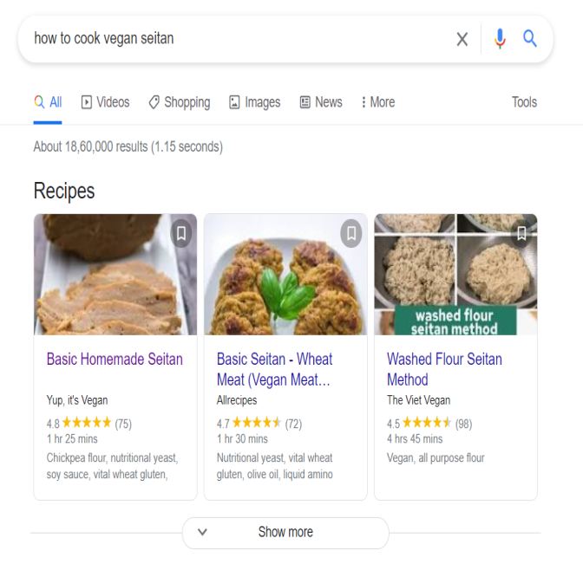Screen dimensions: 583x564
Task: Clear the search box with X icon
Action: [x=462, y=39]
